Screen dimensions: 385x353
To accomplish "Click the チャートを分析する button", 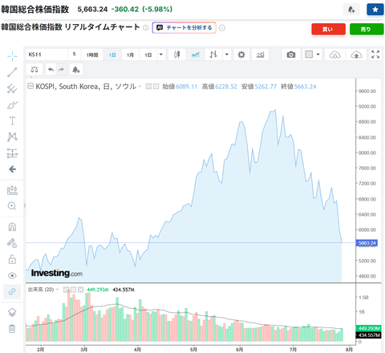I will pos(184,27).
